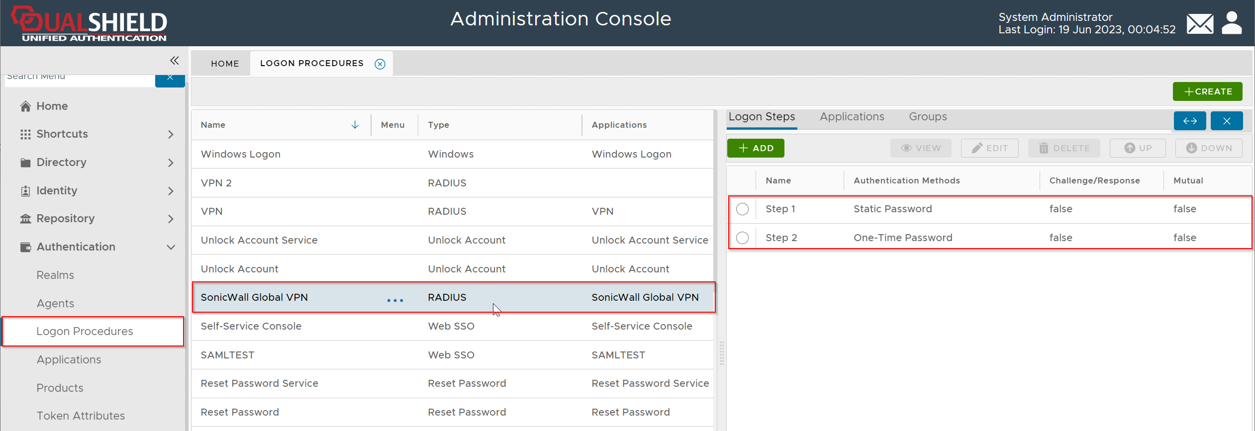Open the user profile icon
Screen dimensions: 1255x431
1232,23
